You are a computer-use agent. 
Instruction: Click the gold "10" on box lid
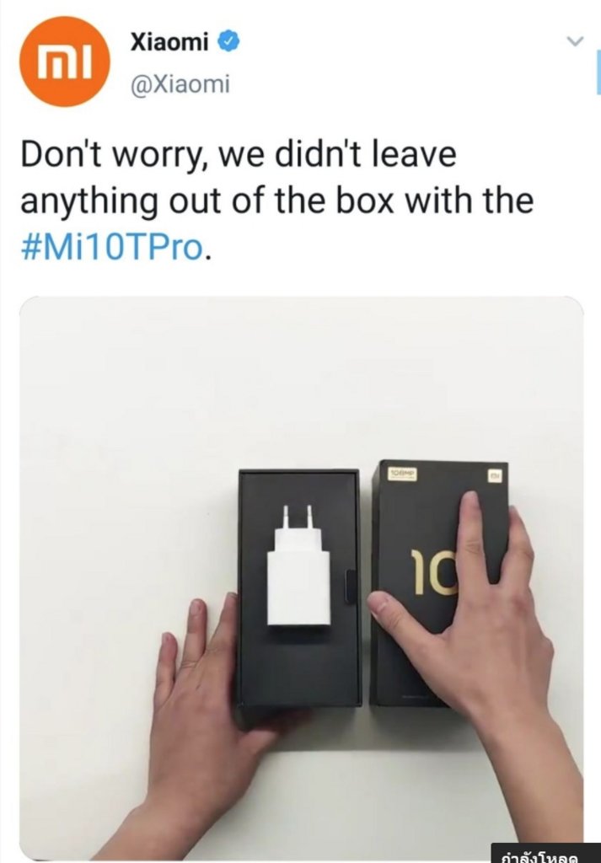pyautogui.click(x=434, y=572)
